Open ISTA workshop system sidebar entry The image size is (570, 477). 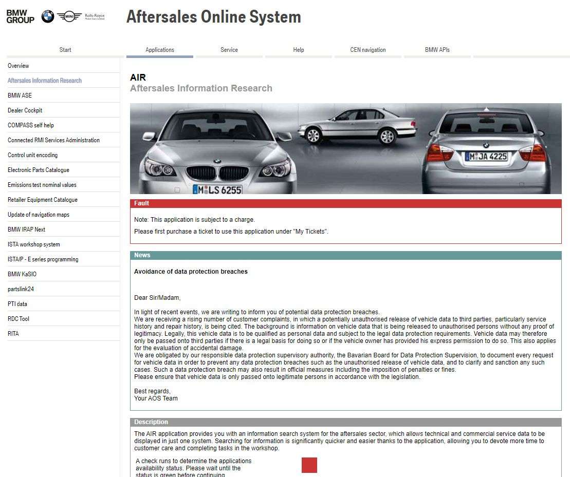click(x=63, y=244)
